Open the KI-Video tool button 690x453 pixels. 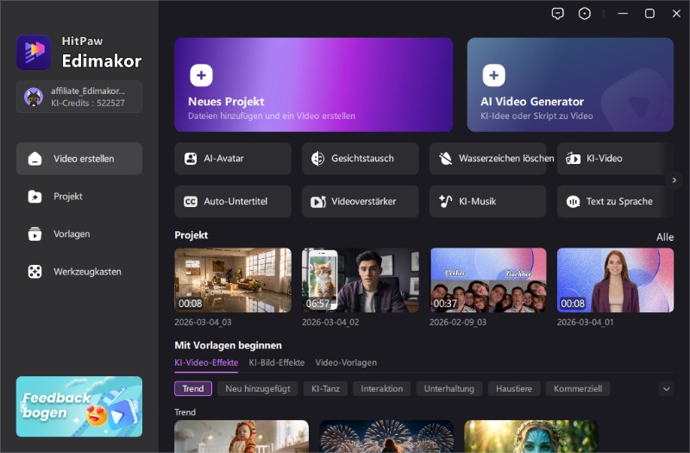point(615,159)
